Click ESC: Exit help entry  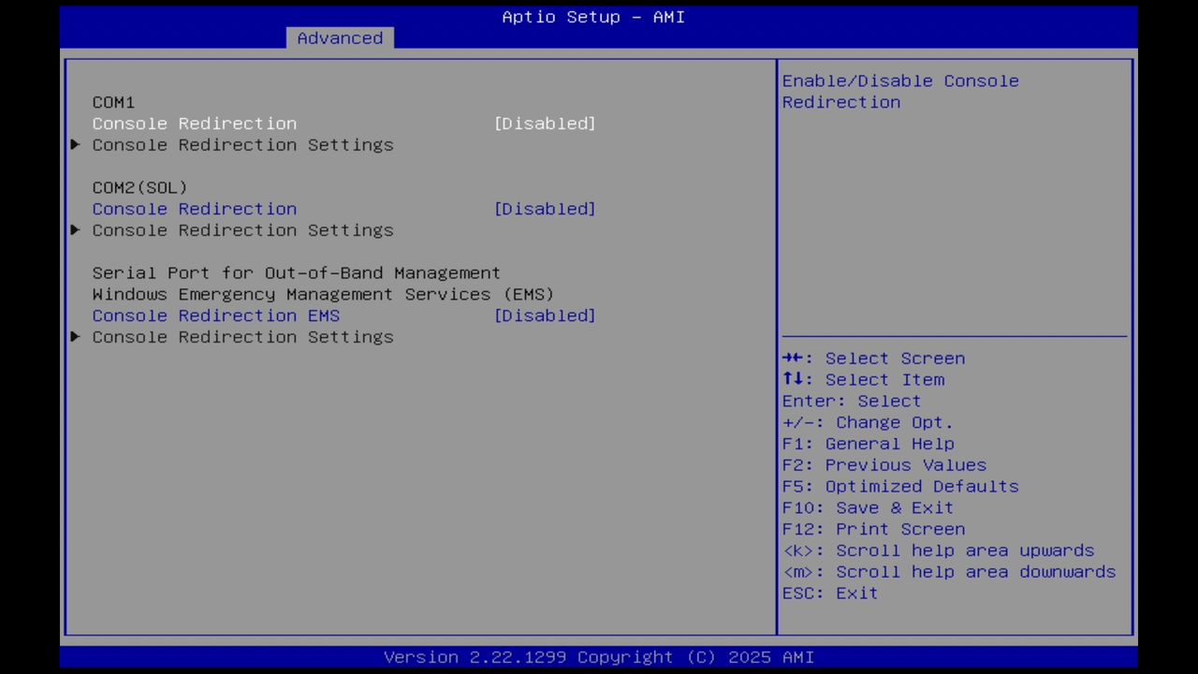click(829, 593)
